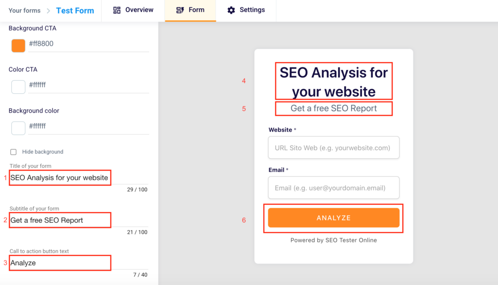This screenshot has height=285, width=498.
Task: Edit the Background CTA hex value field
Action: 88,44
